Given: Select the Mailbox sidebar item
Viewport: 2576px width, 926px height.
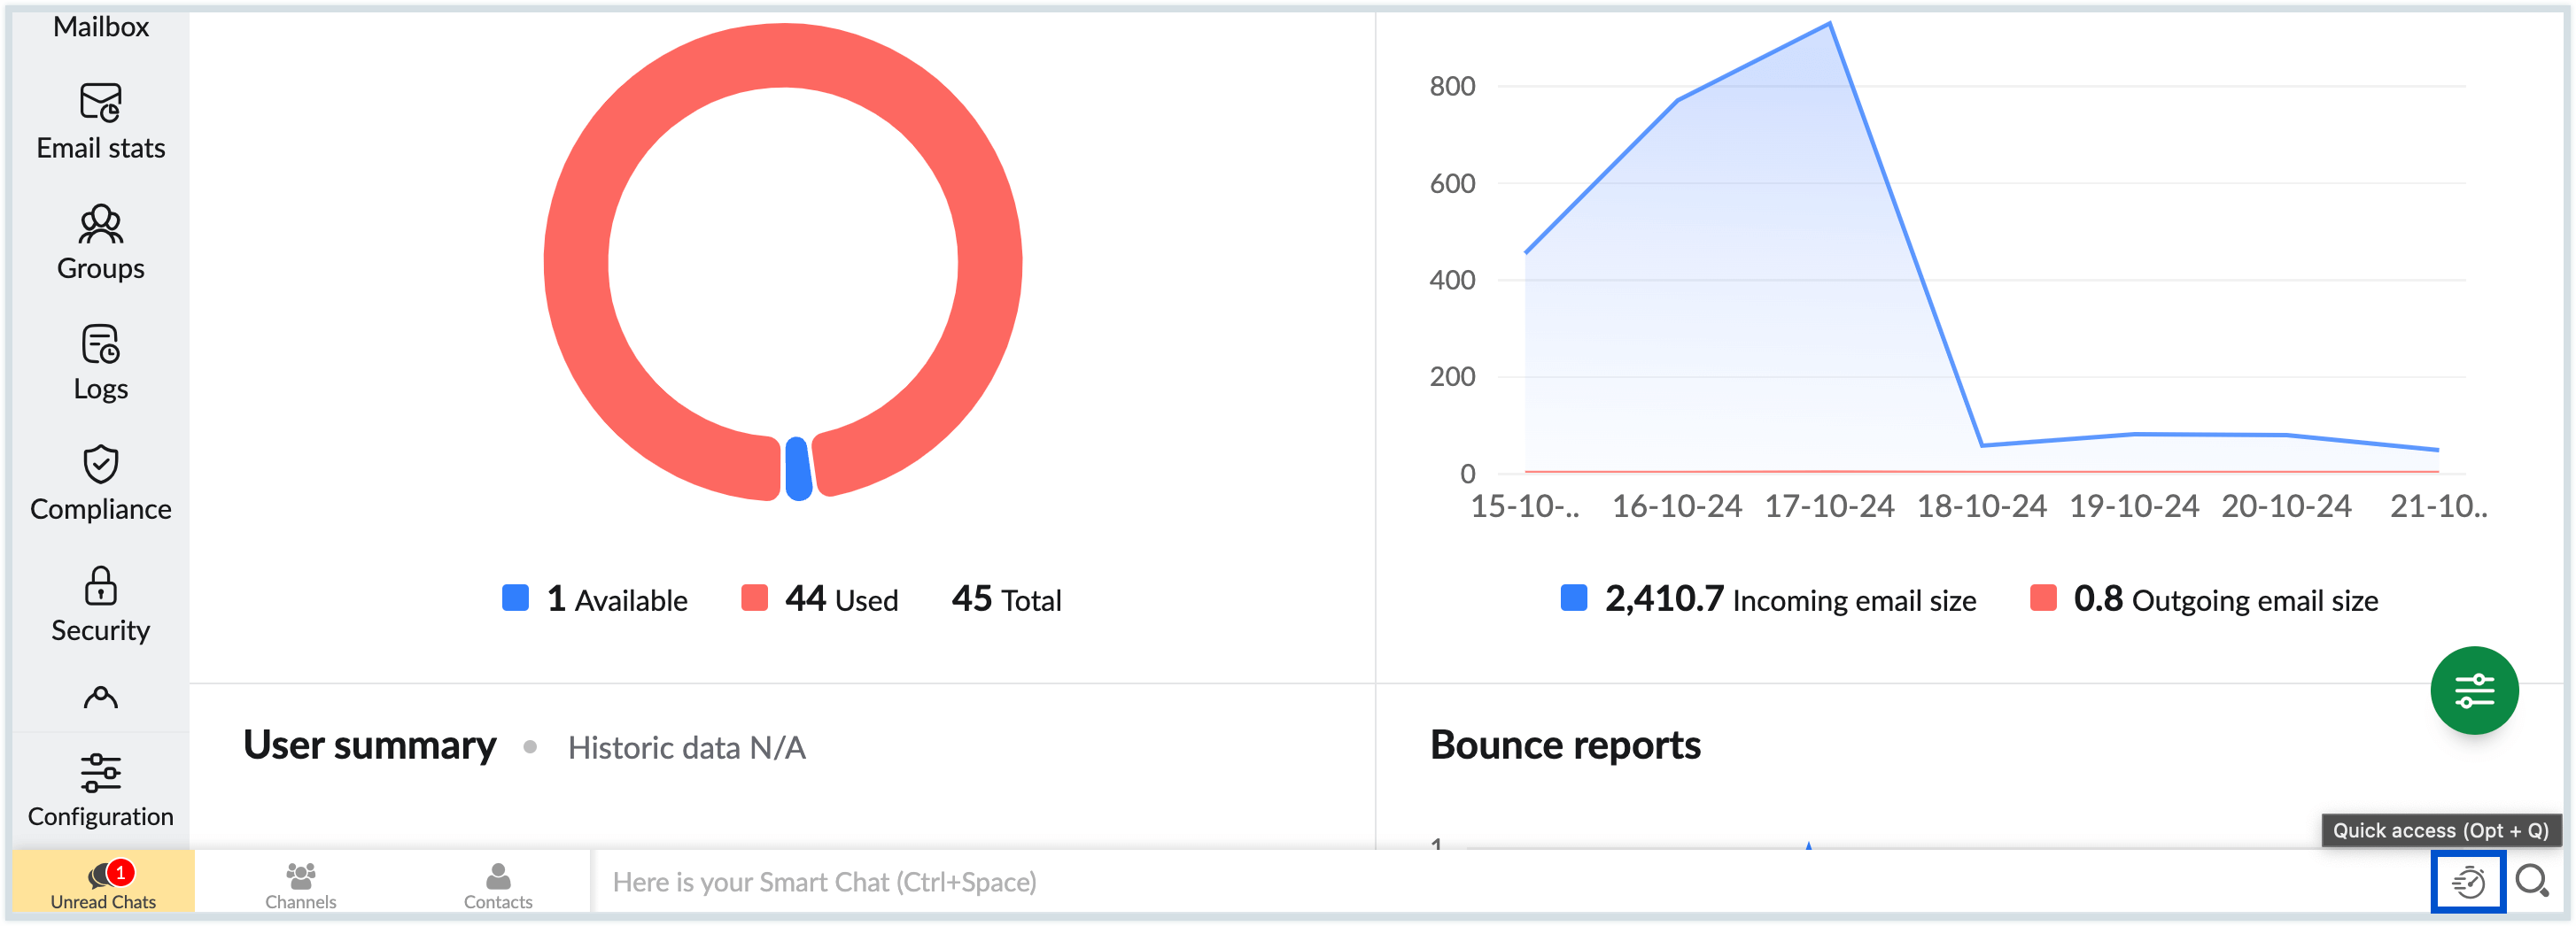Looking at the screenshot, I should (101, 27).
